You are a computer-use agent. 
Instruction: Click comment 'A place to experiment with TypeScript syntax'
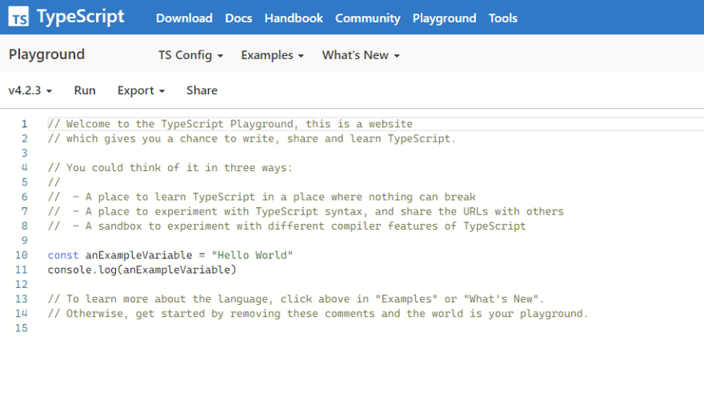tap(306, 211)
